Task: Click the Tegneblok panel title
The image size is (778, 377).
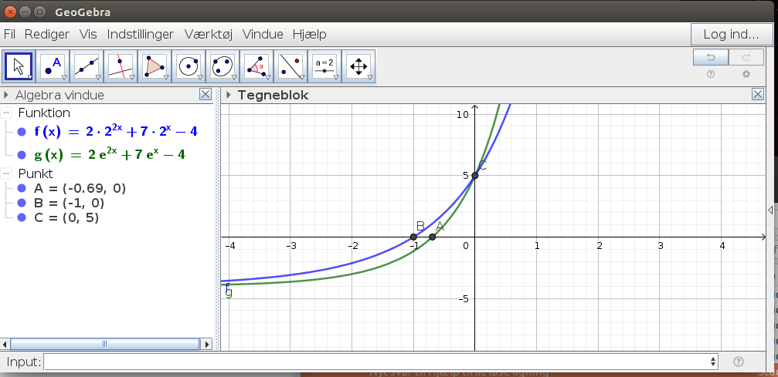Action: (273, 95)
